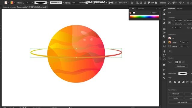
Task: Click the fx effects icon in Properties
Action: [x=170, y=51]
